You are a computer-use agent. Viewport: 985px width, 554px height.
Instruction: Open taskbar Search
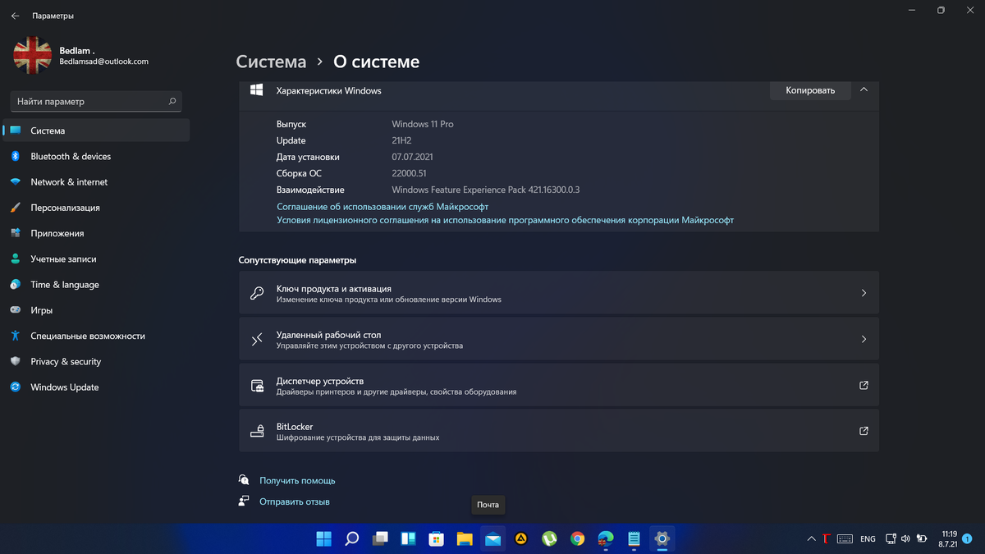[352, 539]
